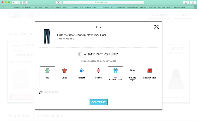The height and width of the screenshot is (121, 197).
Task: Open the CMS bookmark
Action: (x=169, y=7)
